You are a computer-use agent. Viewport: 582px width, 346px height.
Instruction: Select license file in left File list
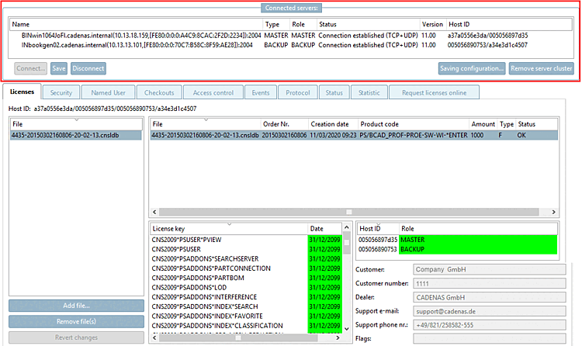pos(76,135)
